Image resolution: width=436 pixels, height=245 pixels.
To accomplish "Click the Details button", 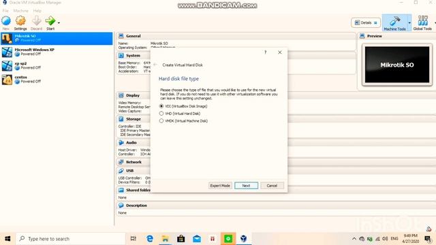I will pos(366,22).
